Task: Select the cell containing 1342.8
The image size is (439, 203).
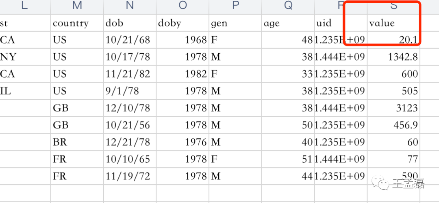Action: point(393,57)
